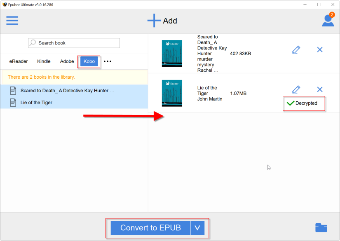This screenshot has width=340, height=241.
Task: Remove Scared to Death from the list
Action: [320, 49]
